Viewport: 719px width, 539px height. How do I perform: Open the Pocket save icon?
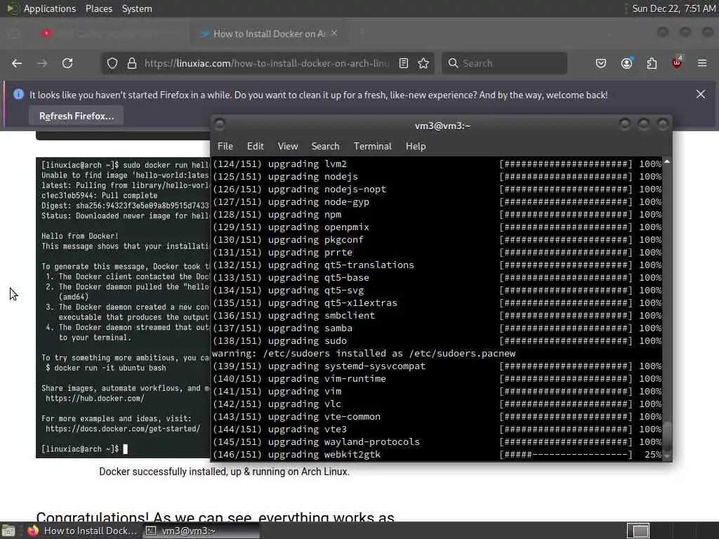[x=601, y=63]
